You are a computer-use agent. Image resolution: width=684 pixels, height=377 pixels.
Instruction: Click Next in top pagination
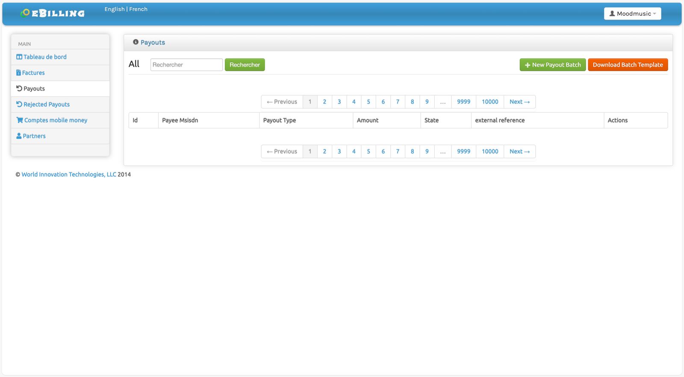520,102
